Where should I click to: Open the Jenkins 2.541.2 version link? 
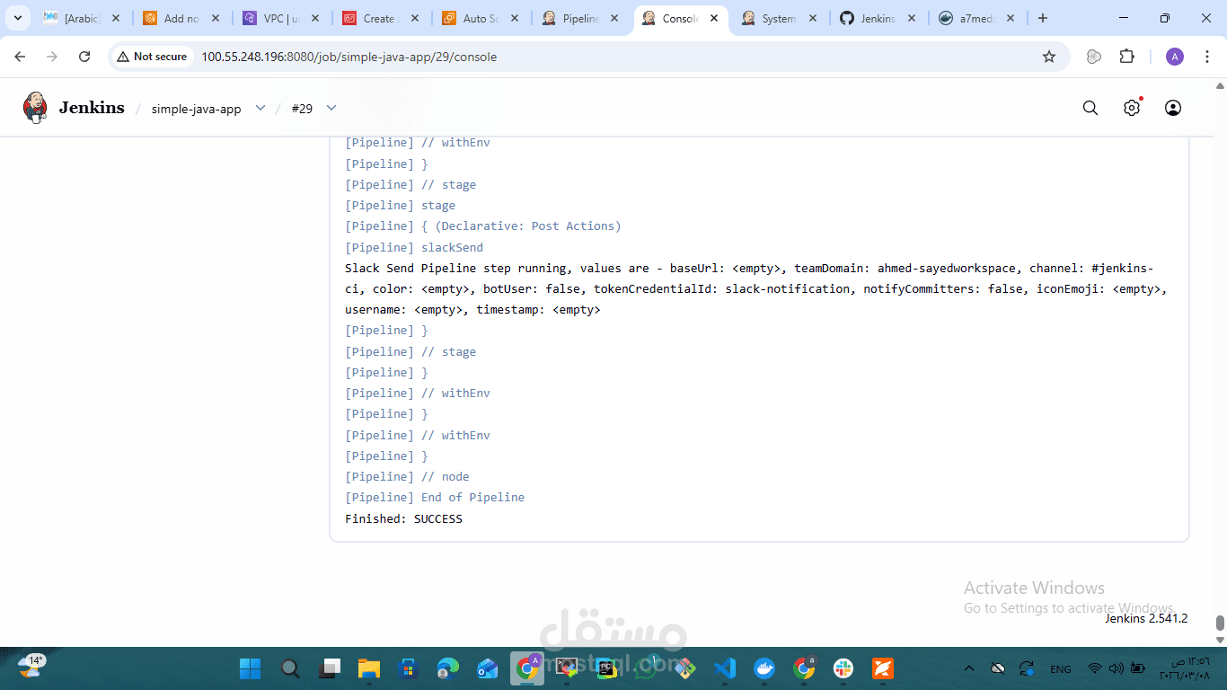(x=1146, y=618)
